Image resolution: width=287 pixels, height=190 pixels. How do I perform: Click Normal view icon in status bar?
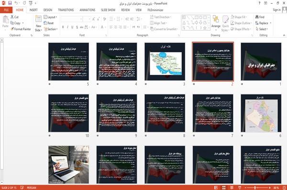216,188
